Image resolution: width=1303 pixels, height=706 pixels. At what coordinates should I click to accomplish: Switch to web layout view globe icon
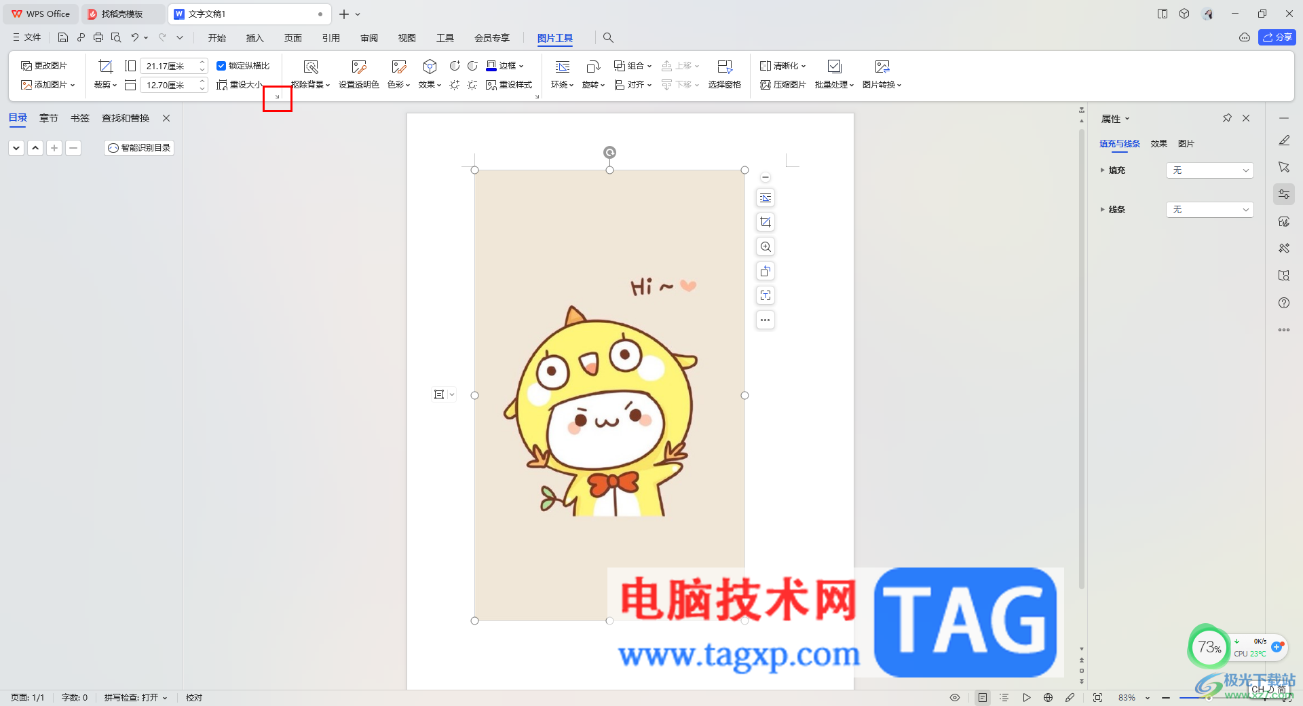[1049, 697]
